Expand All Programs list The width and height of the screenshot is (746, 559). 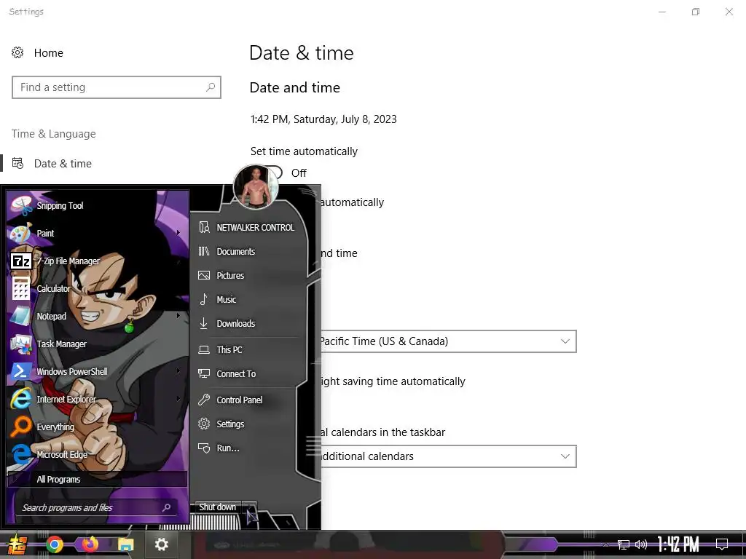point(98,479)
